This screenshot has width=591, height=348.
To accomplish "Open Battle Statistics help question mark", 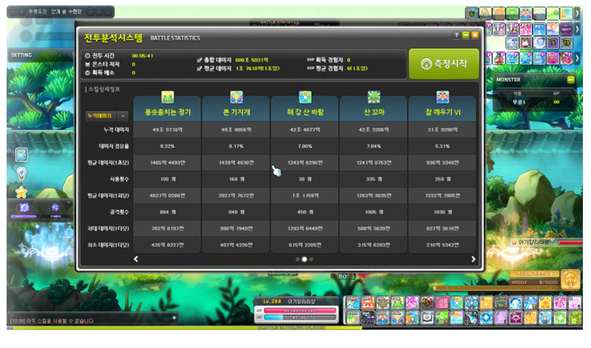I will pyautogui.click(x=456, y=35).
